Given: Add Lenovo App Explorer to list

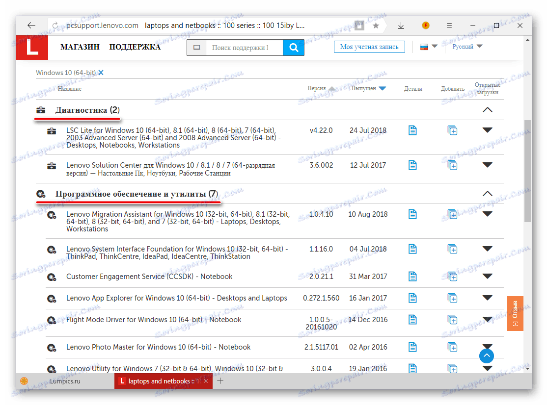Looking at the screenshot, I should (x=452, y=298).
